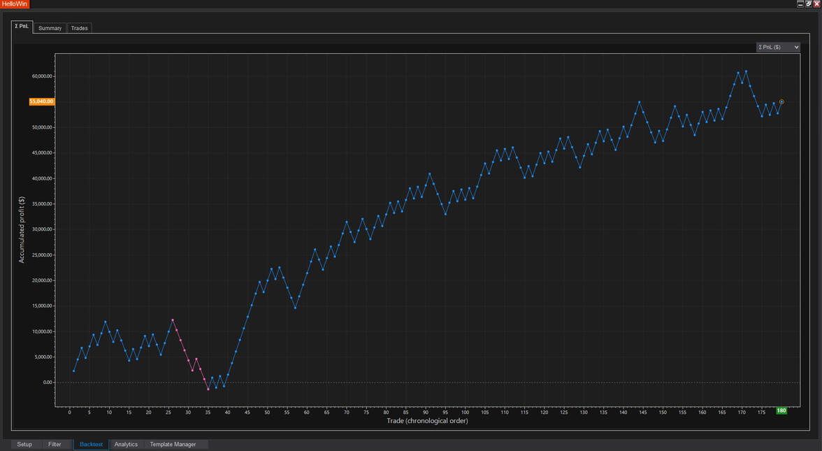Switch to the Summary tab
This screenshot has height=451, width=822.
point(50,28)
